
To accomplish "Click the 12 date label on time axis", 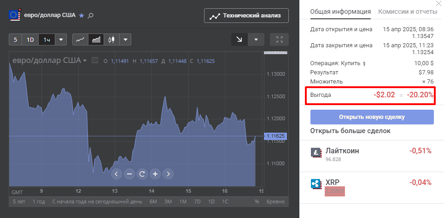I will (78, 191).
